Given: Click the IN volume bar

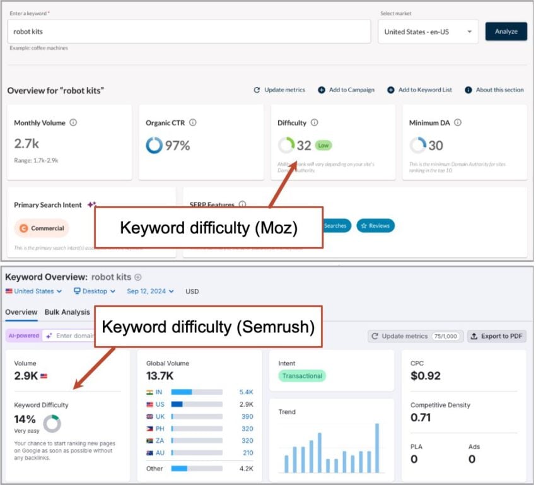Looking at the screenshot, I should tap(197, 392).
